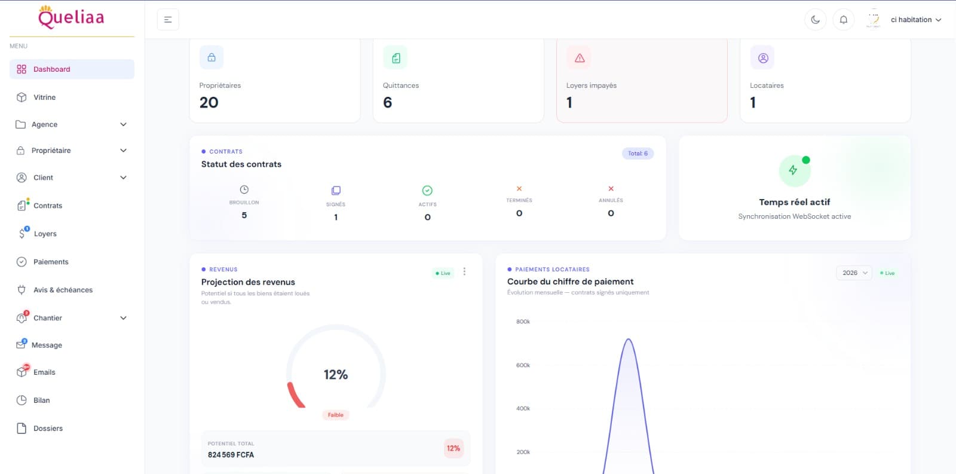Open the Bilan menu item

click(x=72, y=400)
